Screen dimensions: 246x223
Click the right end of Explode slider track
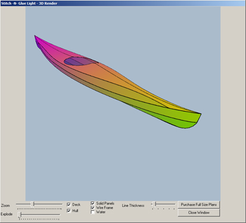point(58,214)
